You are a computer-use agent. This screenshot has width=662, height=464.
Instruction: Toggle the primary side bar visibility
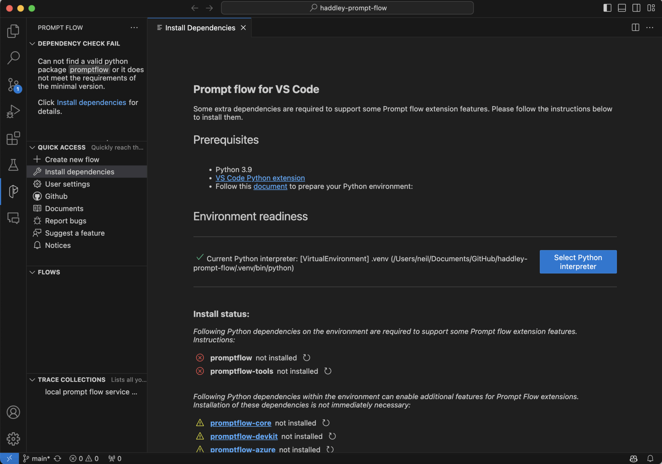[607, 8]
